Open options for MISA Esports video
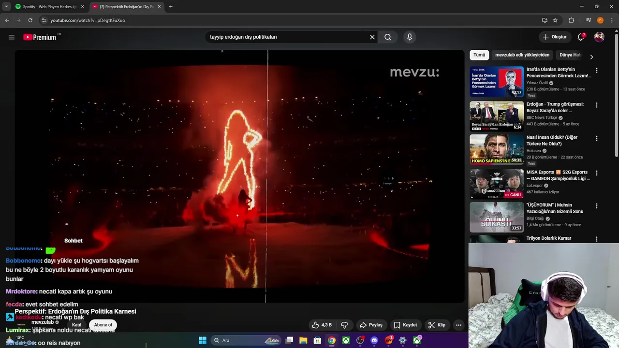Image resolution: width=619 pixels, height=348 pixels. (x=596, y=173)
